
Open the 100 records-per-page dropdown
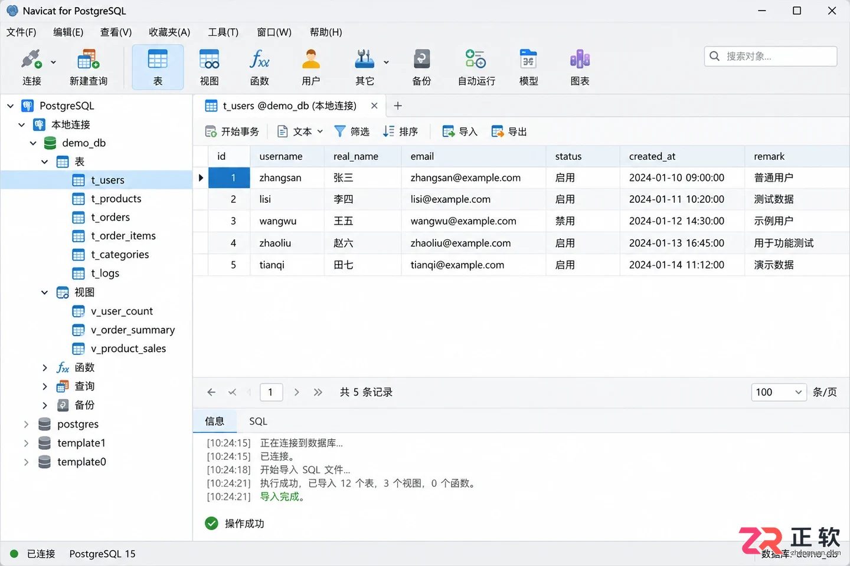pyautogui.click(x=779, y=392)
